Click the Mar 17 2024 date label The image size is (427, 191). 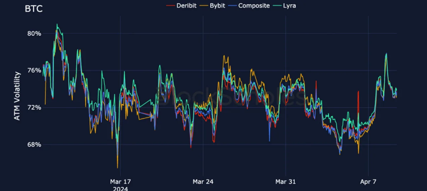pyautogui.click(x=120, y=185)
